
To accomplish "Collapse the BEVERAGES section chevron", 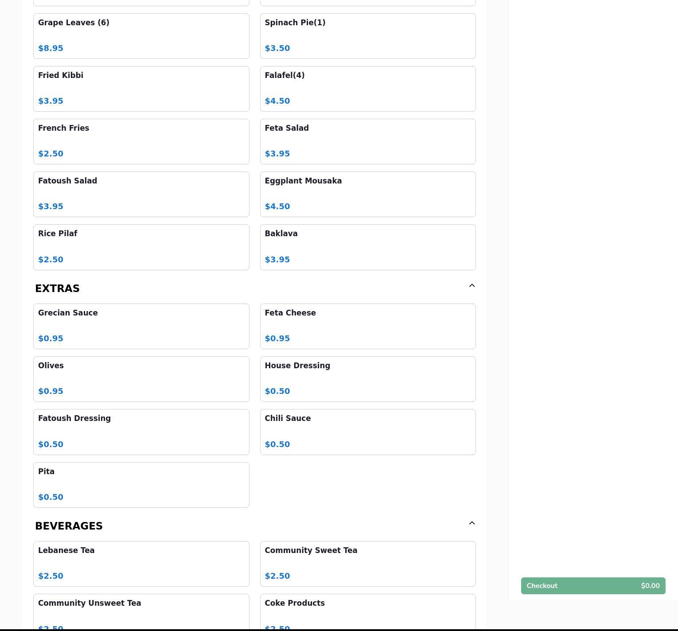I will (x=471, y=523).
